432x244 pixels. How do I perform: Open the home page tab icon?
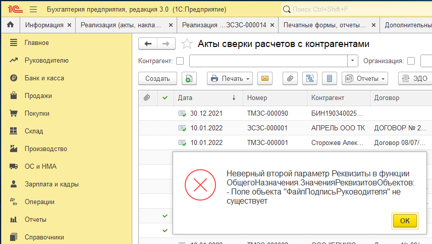coord(11,25)
